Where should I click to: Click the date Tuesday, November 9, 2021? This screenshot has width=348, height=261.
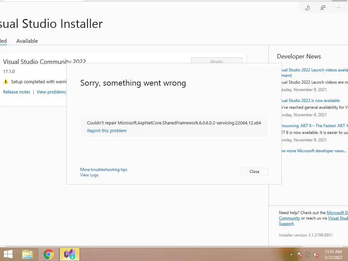pyautogui.click(x=304, y=90)
